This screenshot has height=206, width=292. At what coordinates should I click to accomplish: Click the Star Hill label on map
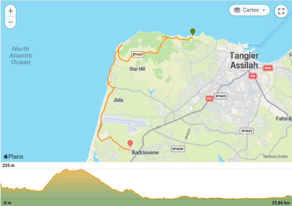(137, 69)
